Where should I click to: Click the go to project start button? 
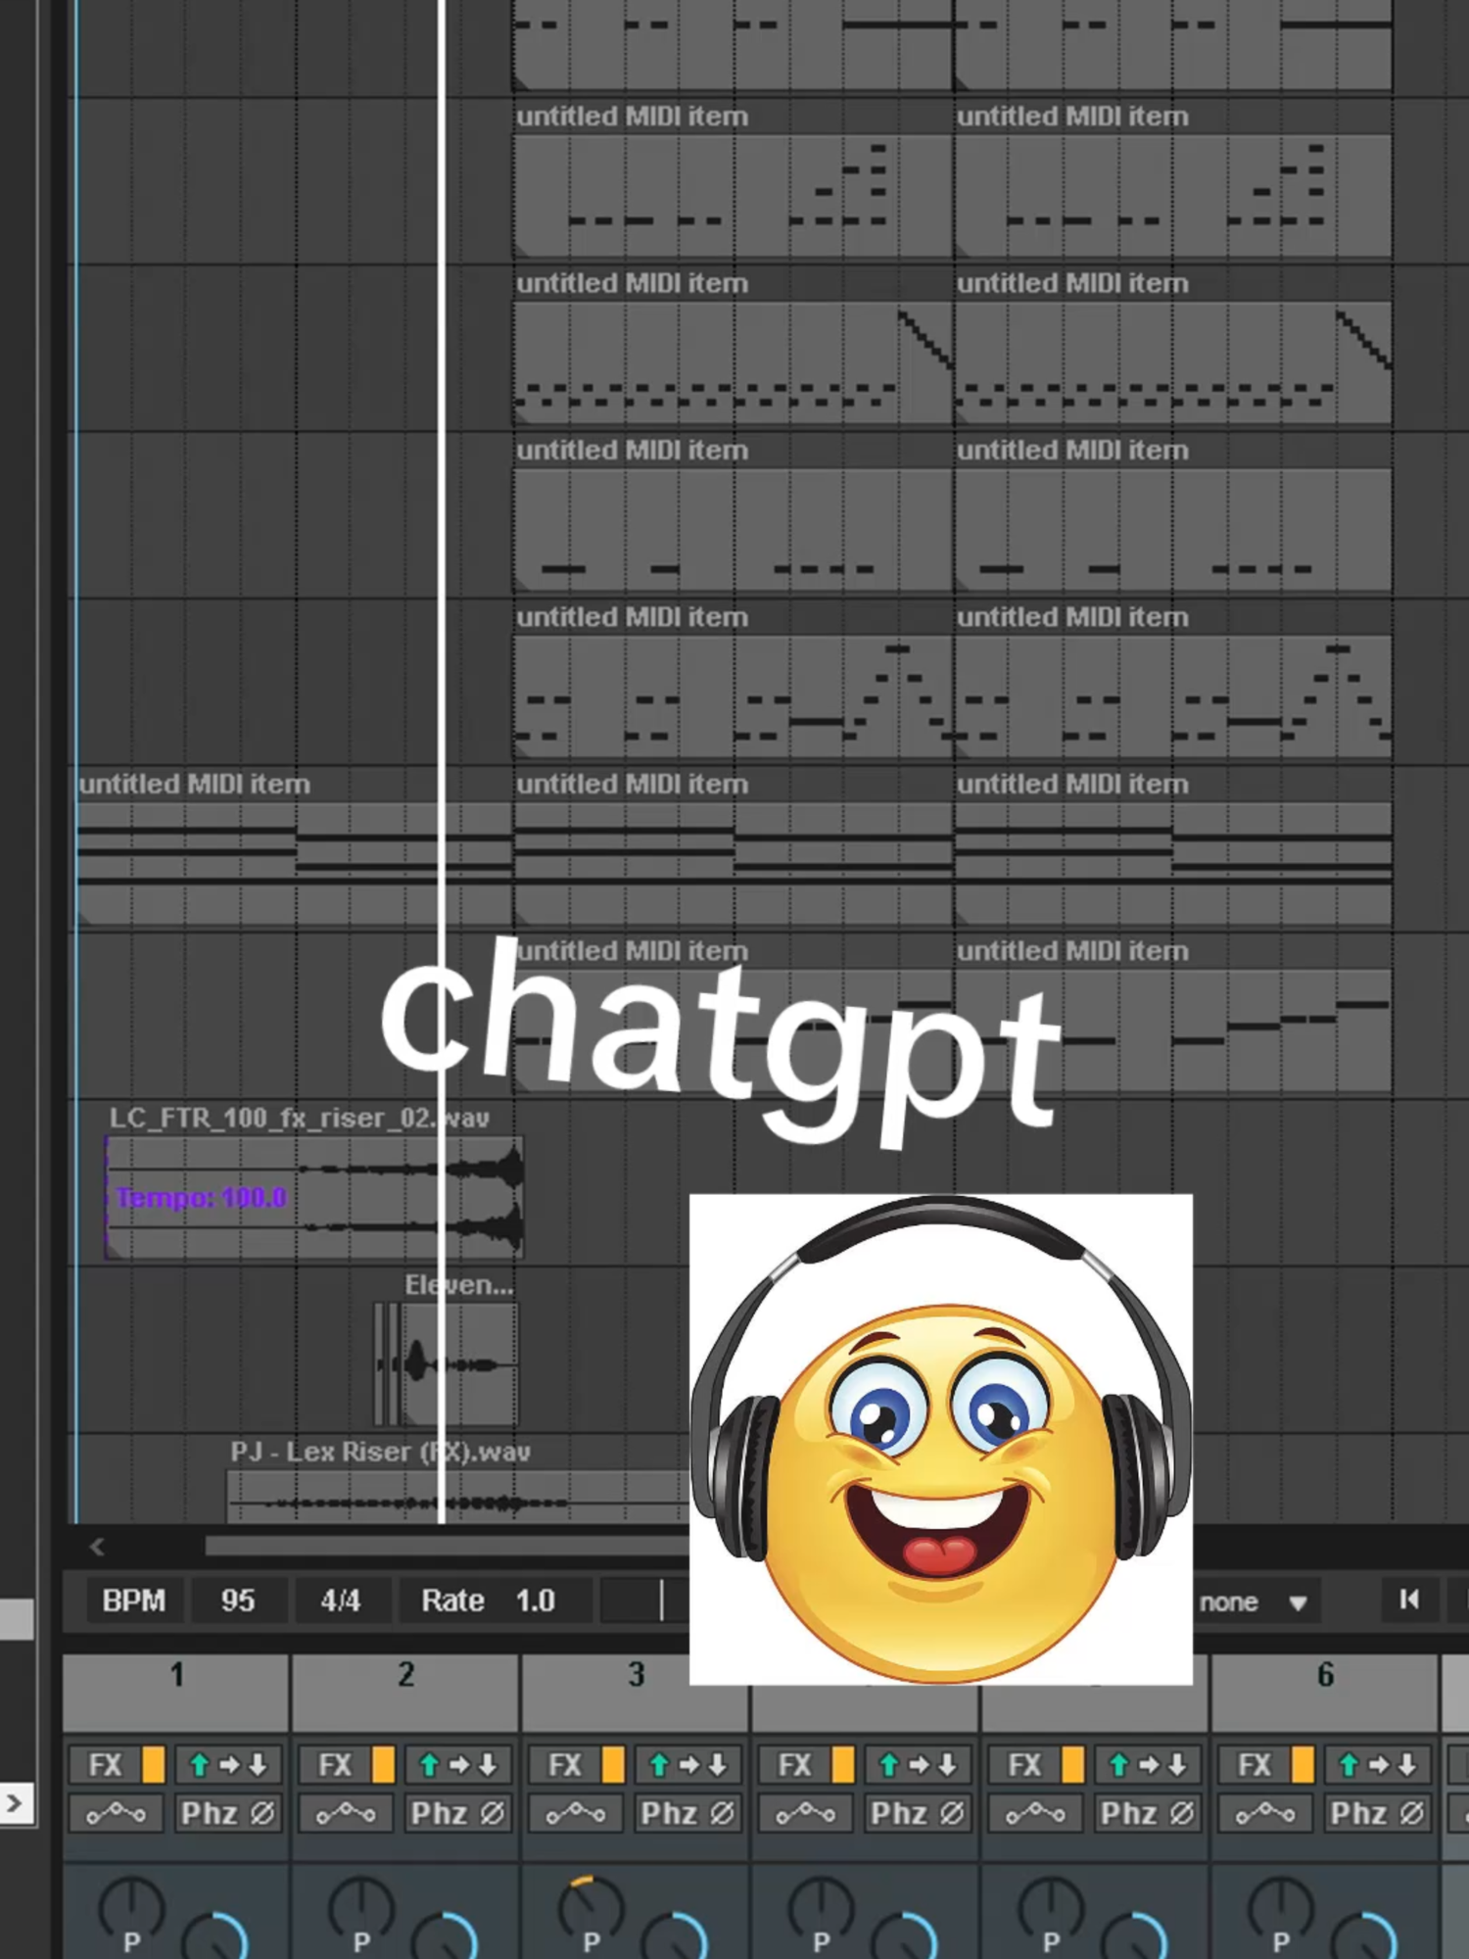[1409, 1600]
